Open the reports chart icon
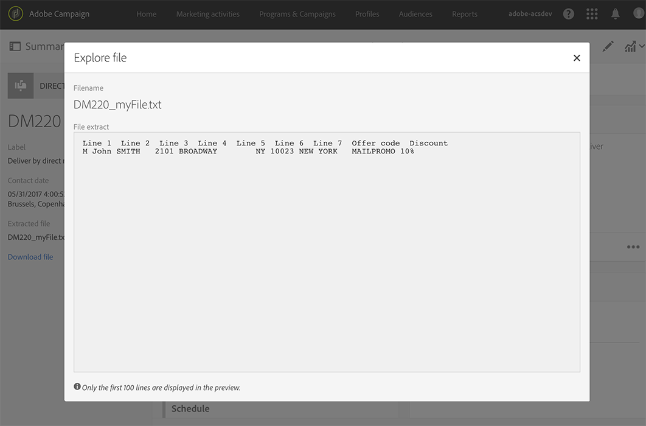Viewport: 646px width, 426px height. pyautogui.click(x=630, y=46)
